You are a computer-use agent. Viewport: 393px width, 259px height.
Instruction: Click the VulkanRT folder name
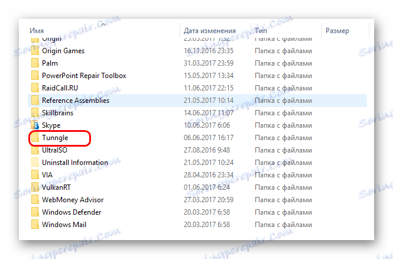point(56,187)
